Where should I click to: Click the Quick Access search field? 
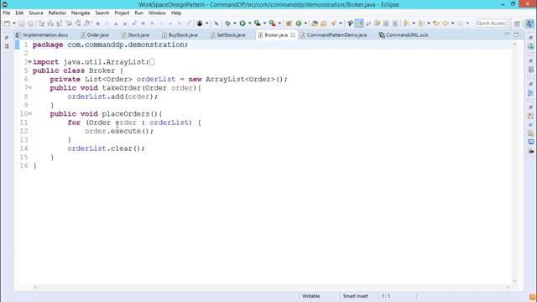pyautogui.click(x=491, y=23)
